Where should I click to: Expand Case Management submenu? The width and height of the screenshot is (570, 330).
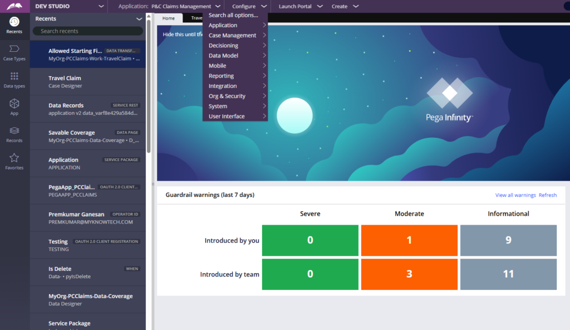pyautogui.click(x=235, y=35)
